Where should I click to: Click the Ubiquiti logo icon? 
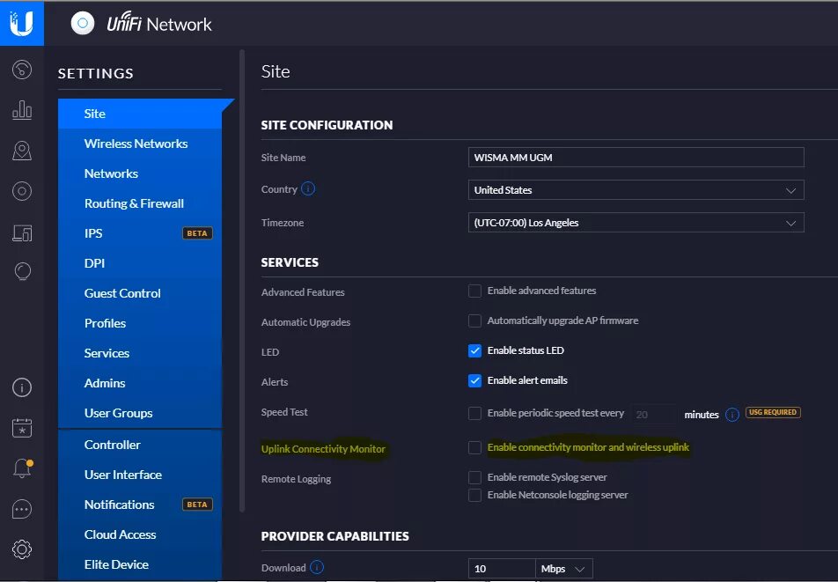22,23
